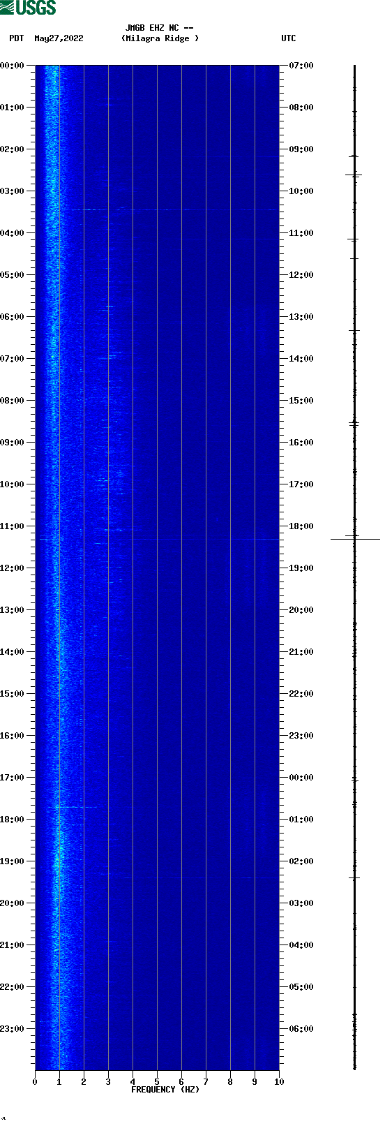
Task: Click the 15:00 PDT time label
Action: point(12,694)
